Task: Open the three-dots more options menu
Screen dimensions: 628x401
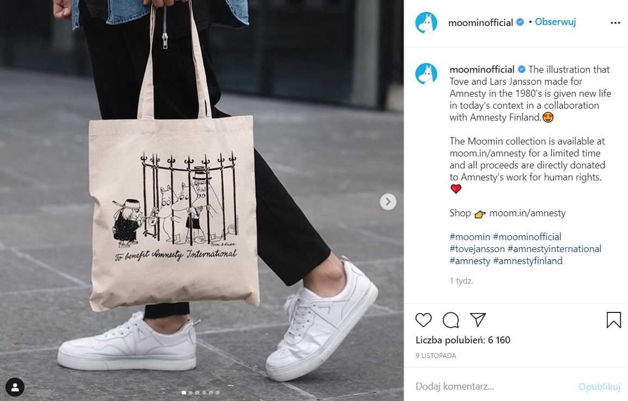Action: (x=615, y=23)
